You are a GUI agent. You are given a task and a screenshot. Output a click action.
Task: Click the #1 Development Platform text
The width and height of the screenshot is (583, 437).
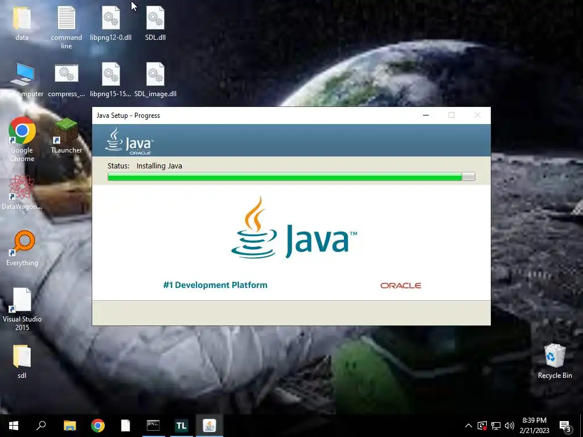coord(215,285)
